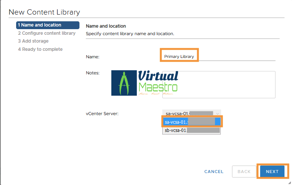Select step 1 Name and location
Viewport: 292px width, 185px height.
[x=48, y=25]
